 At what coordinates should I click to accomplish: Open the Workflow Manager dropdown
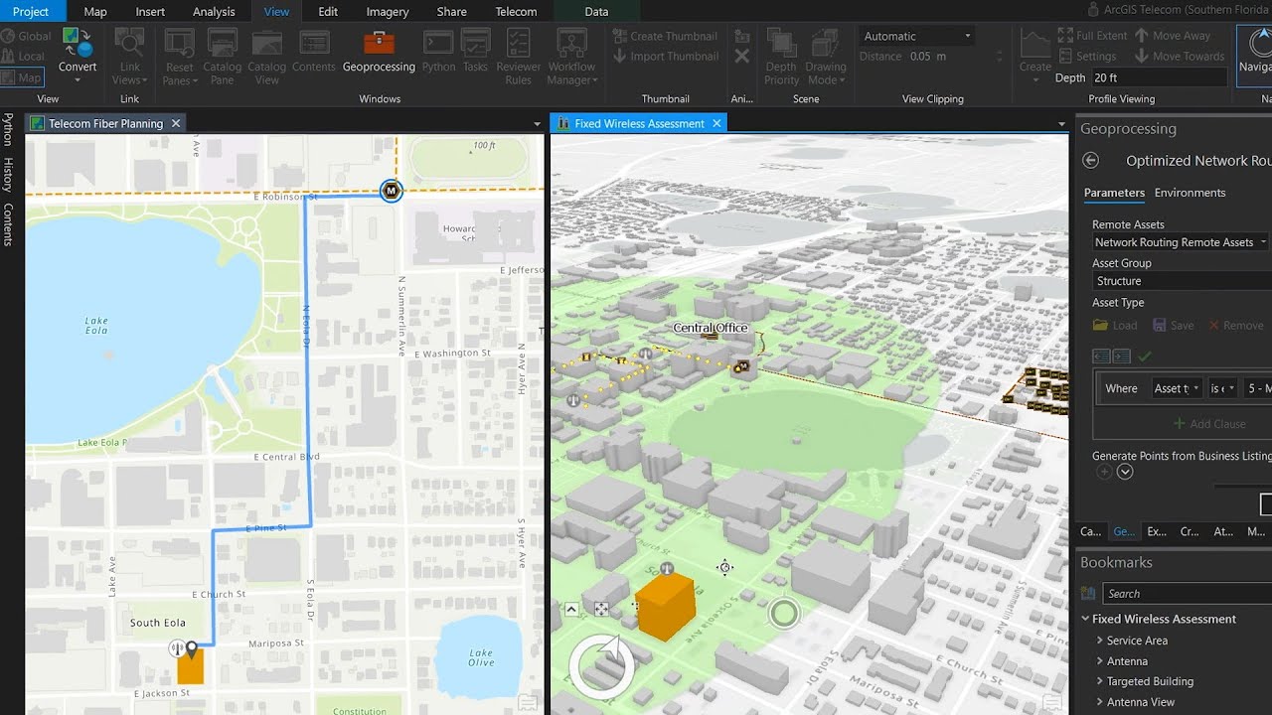coord(570,57)
